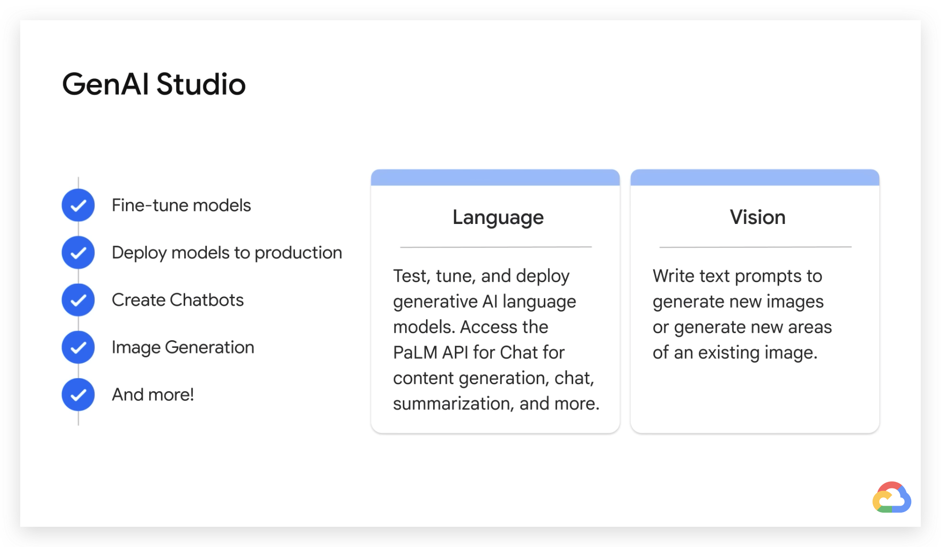Select the paragraph starting "Test, tune, and deploy"
This screenshot has width=941, height=547.
(x=496, y=340)
